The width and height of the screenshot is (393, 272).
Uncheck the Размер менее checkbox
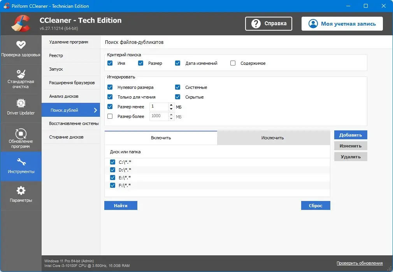[x=110, y=106]
